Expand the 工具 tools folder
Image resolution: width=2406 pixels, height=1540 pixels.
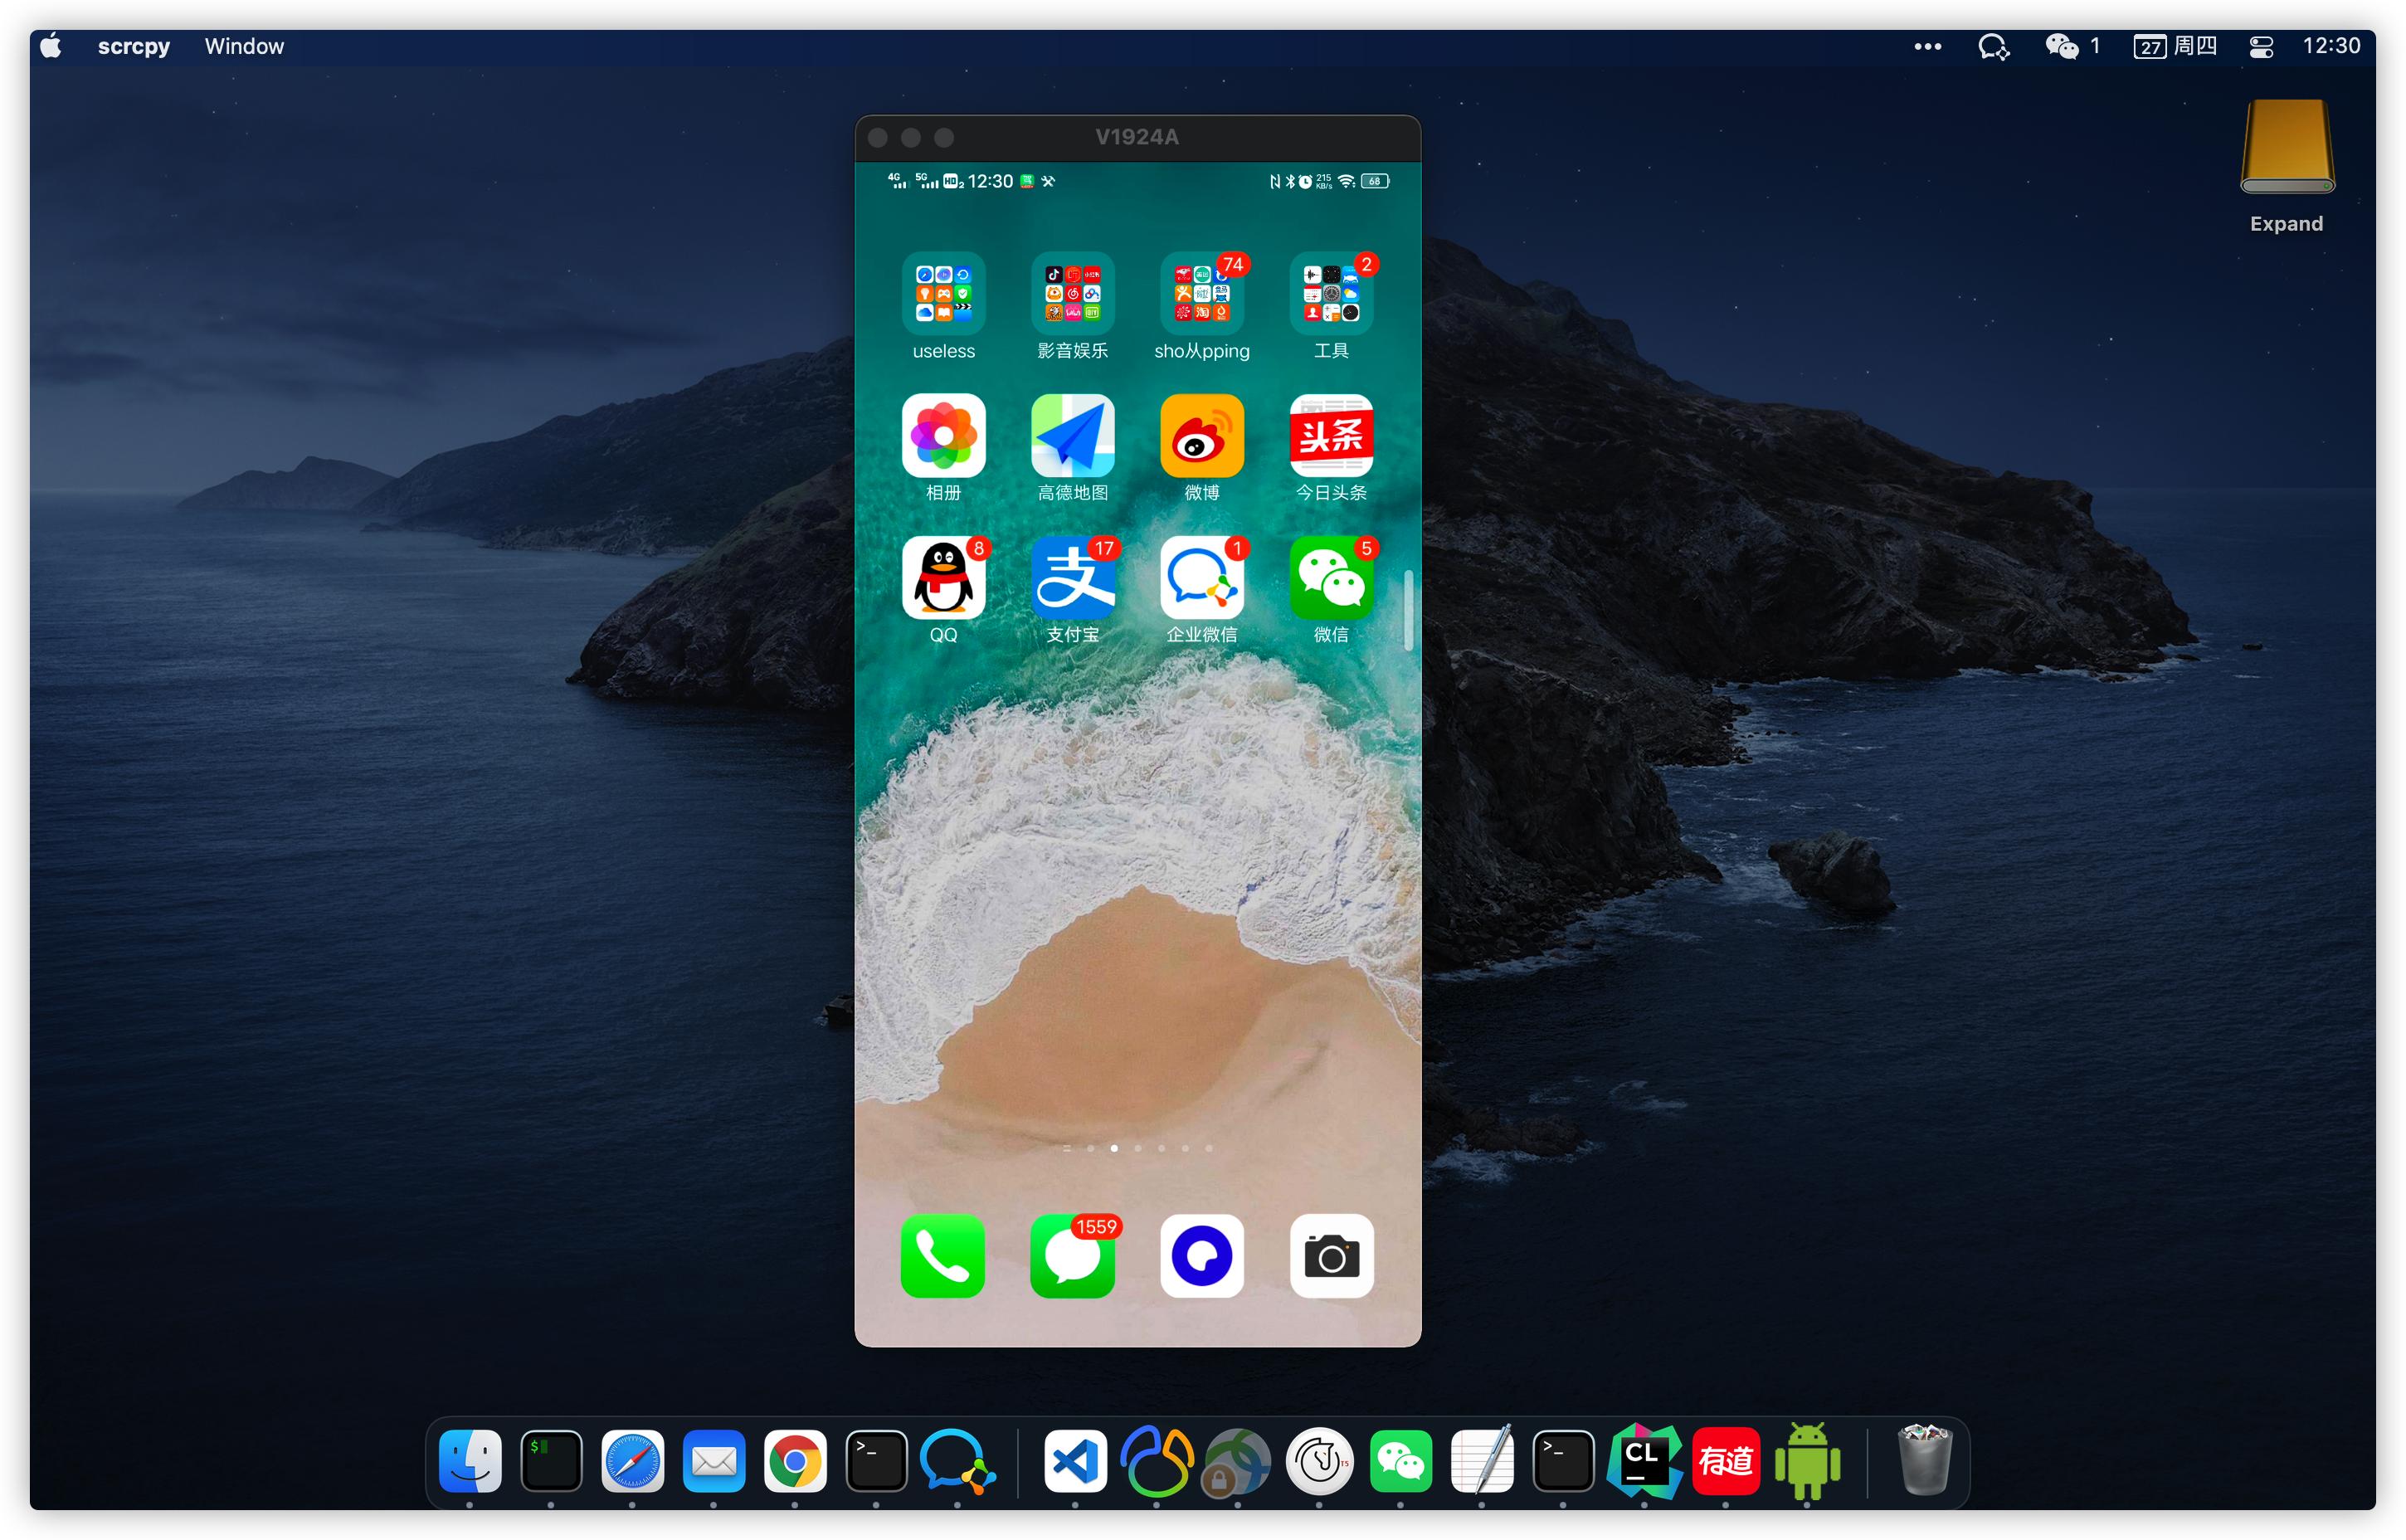pos(1331,294)
